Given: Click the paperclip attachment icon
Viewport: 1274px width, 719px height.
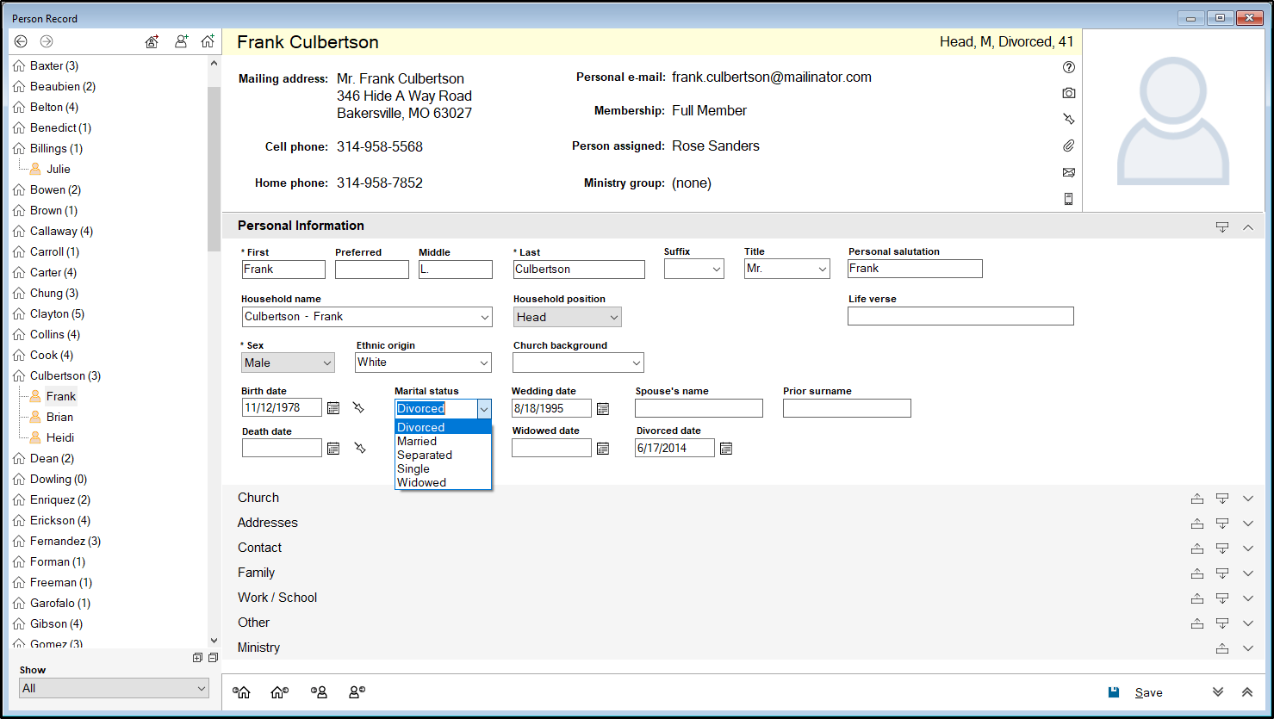Looking at the screenshot, I should (1068, 146).
